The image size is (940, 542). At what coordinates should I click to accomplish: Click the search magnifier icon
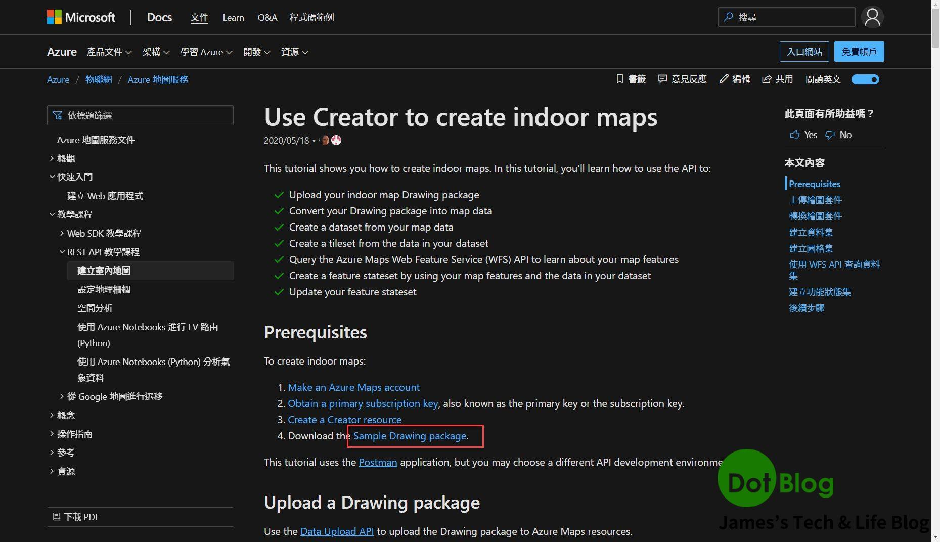[728, 17]
